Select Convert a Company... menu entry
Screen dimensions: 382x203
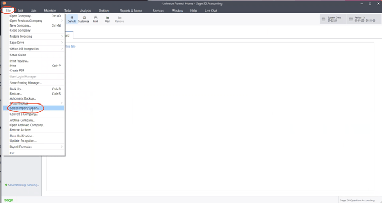coord(34,114)
